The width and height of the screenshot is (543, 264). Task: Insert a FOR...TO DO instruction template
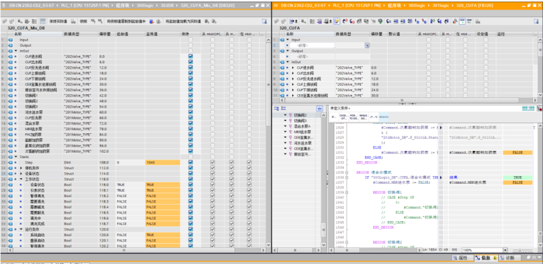point(354,116)
